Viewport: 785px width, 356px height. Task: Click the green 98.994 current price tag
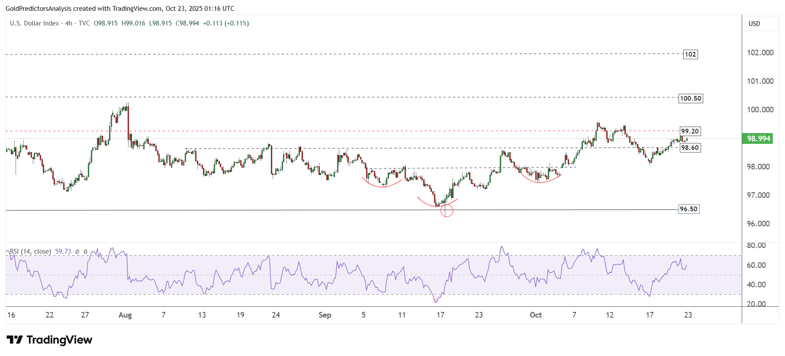pyautogui.click(x=758, y=139)
